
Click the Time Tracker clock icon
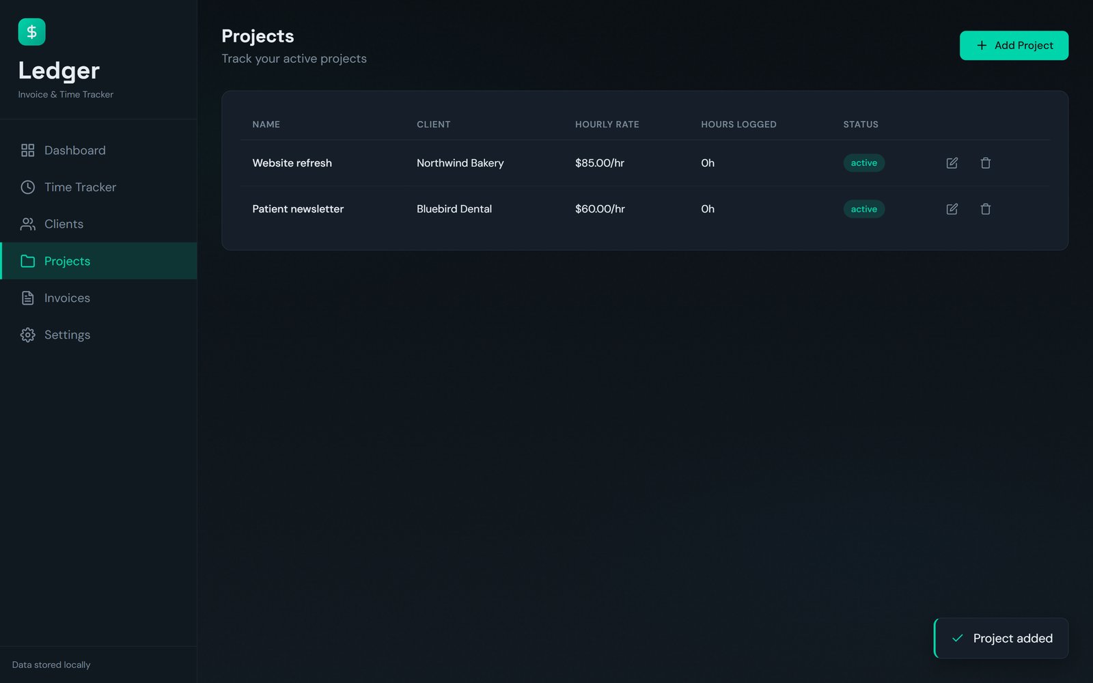pyautogui.click(x=27, y=187)
